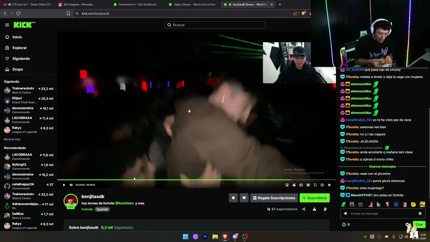Toggle closed captions in the player

(301, 185)
